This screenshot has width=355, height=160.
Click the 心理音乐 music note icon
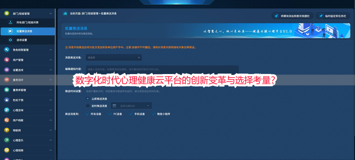point(7,140)
